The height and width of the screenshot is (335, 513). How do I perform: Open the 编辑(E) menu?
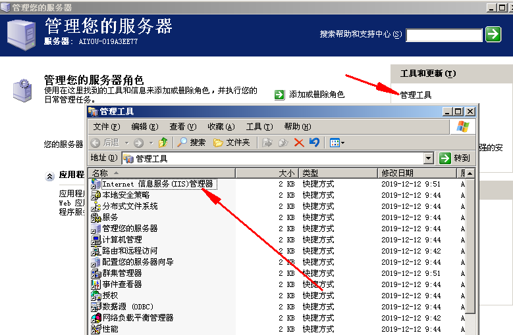click(145, 127)
